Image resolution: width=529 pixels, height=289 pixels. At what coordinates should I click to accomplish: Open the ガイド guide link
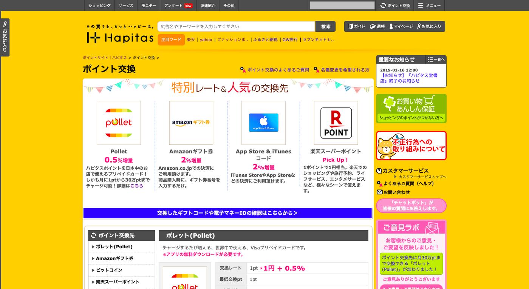click(357, 26)
